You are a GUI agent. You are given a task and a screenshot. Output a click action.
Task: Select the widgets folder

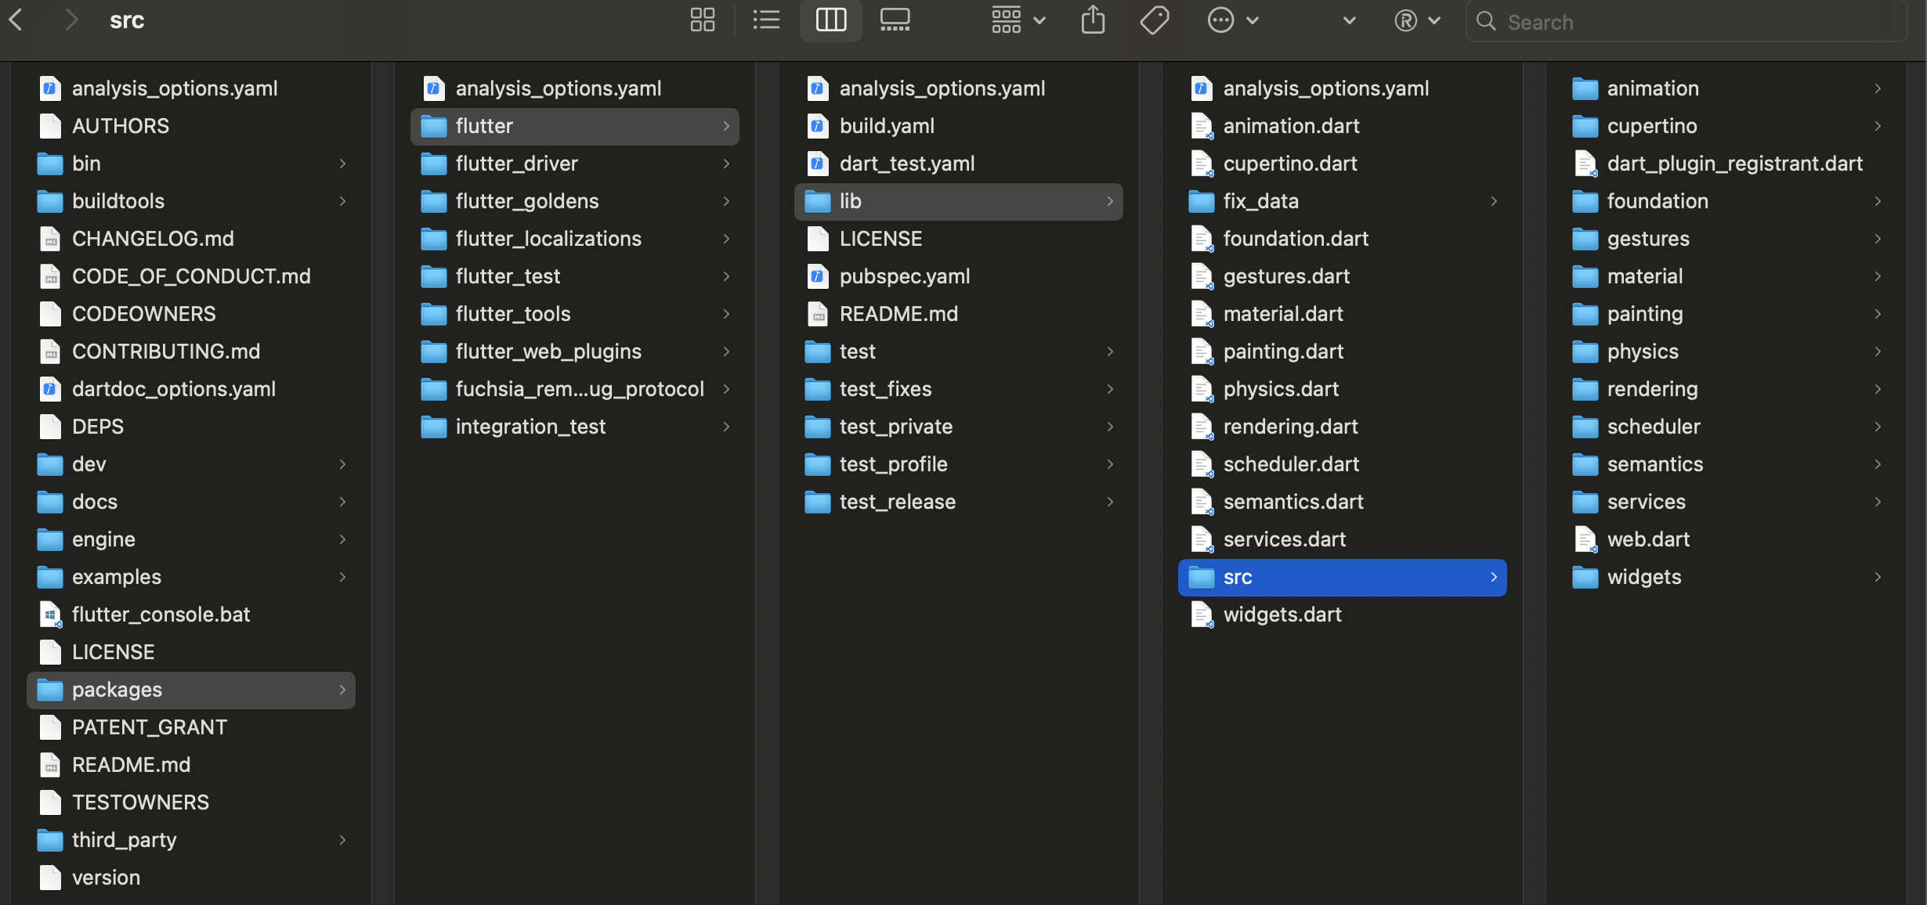(1726, 577)
